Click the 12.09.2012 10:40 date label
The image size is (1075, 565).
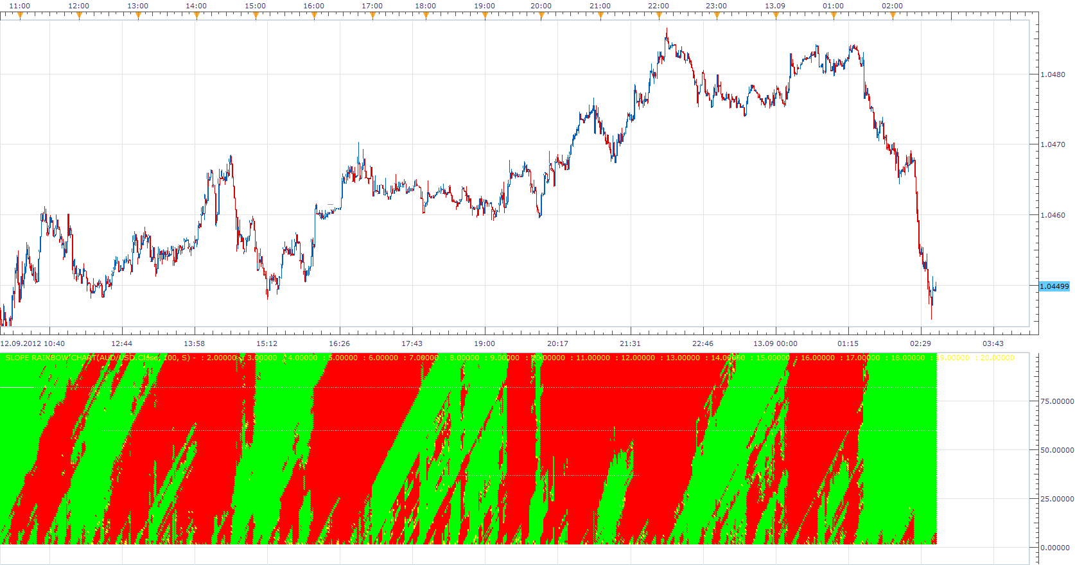click(x=33, y=343)
